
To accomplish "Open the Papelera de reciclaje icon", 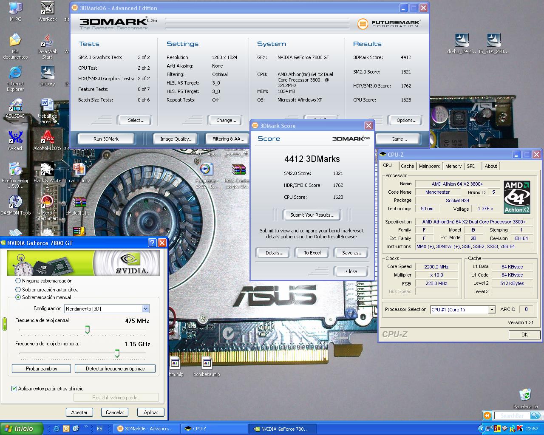I will tap(525, 395).
